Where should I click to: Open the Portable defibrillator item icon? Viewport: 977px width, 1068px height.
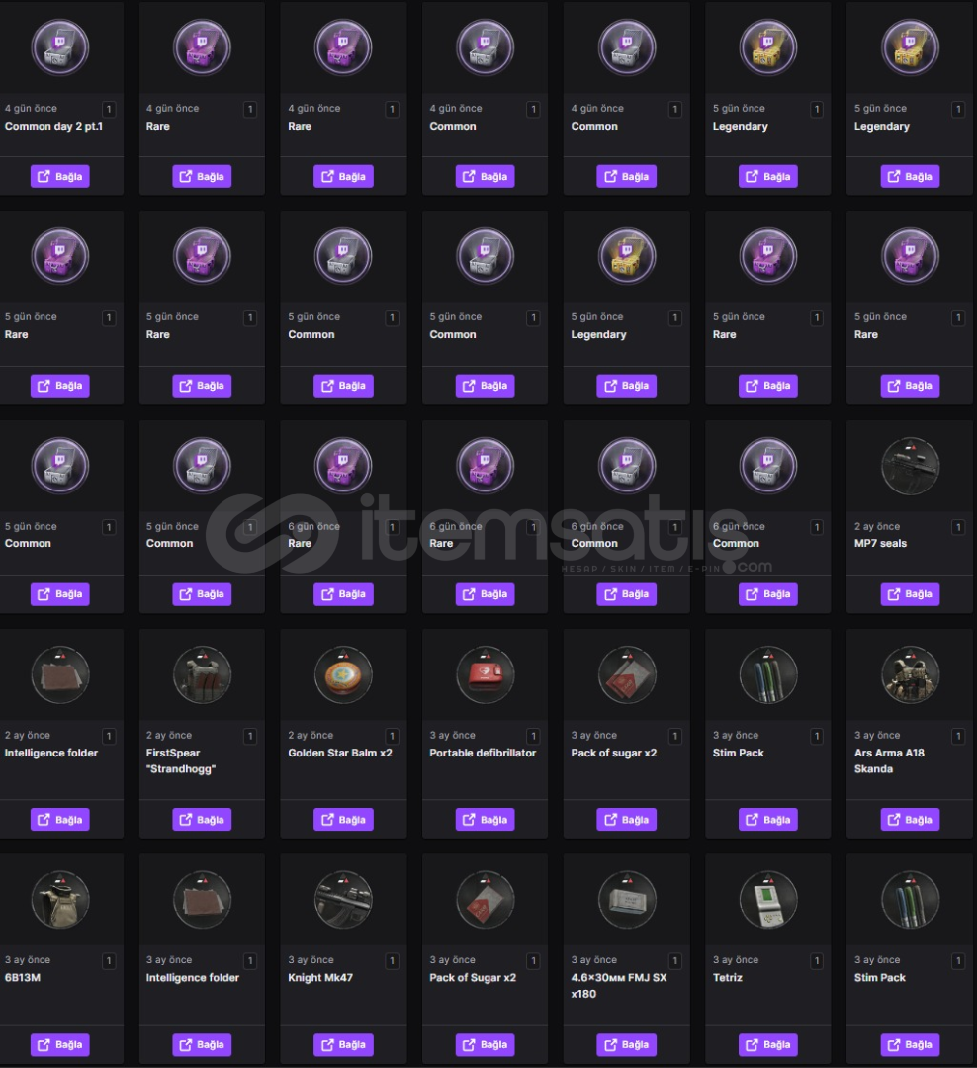pos(485,675)
